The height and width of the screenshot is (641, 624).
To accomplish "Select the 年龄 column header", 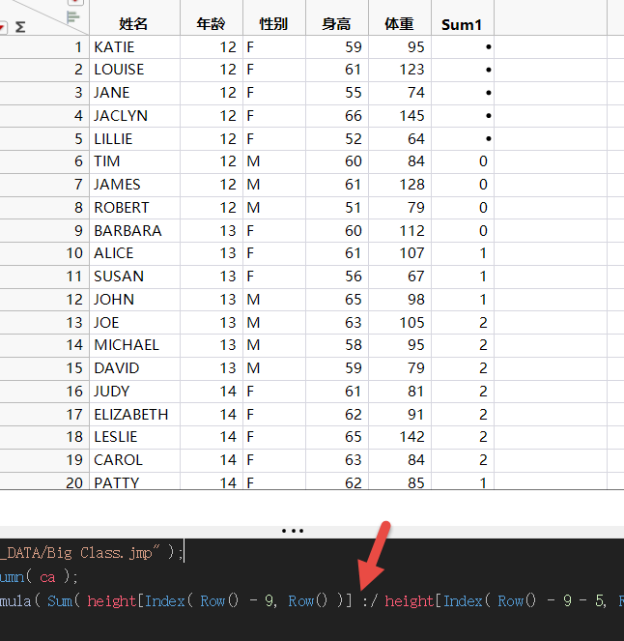I will [x=212, y=24].
